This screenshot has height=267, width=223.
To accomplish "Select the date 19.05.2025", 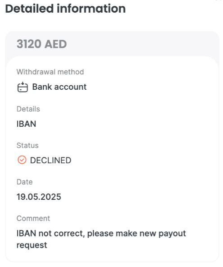I will (39, 197).
